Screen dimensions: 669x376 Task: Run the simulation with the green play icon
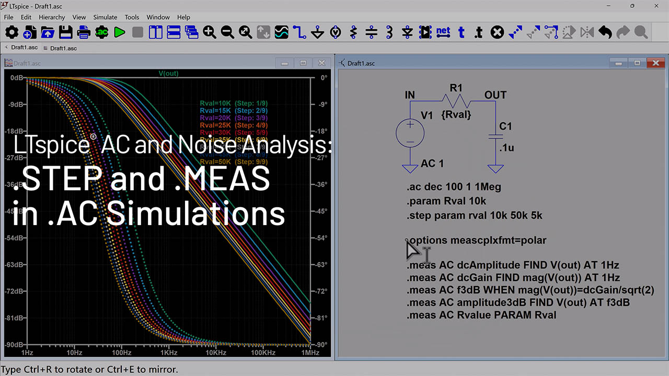(120, 32)
